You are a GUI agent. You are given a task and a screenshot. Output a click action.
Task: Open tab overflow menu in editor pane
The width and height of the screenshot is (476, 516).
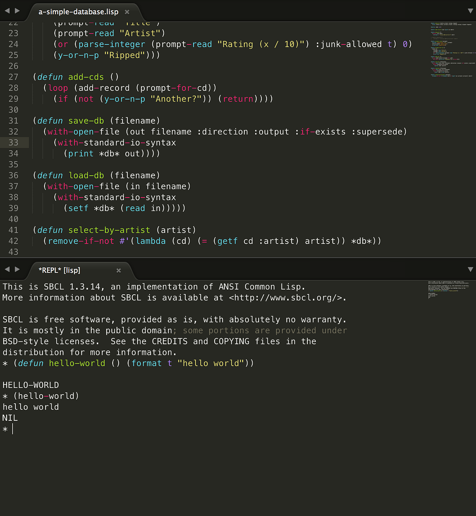(x=470, y=11)
